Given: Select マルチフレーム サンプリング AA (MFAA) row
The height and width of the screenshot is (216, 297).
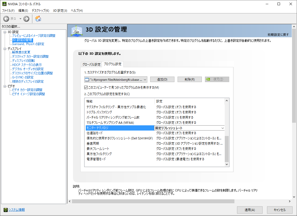Looking at the screenshot, I should tap(155, 123).
